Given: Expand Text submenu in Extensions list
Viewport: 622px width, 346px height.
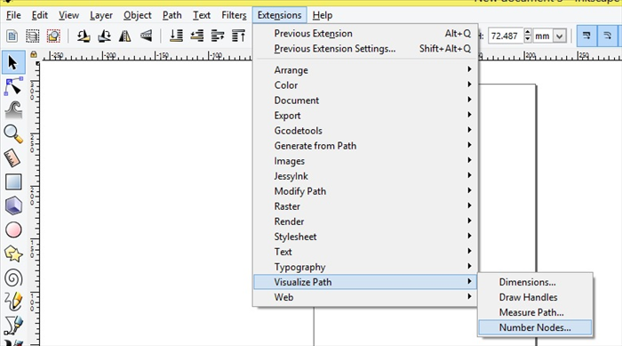Looking at the screenshot, I should (365, 252).
